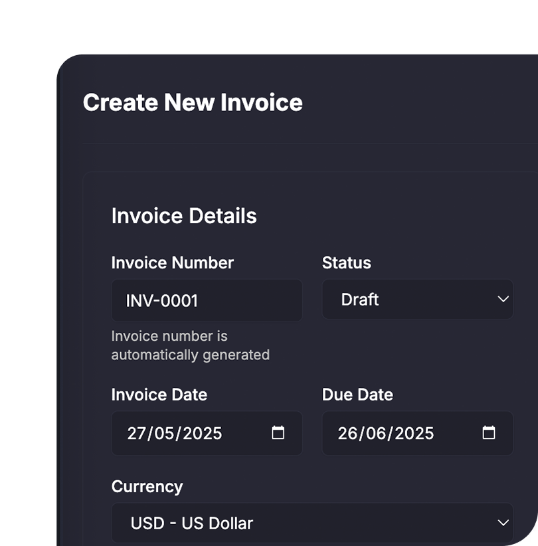Open the Currency dropdown USD - US Dollar

312,523
